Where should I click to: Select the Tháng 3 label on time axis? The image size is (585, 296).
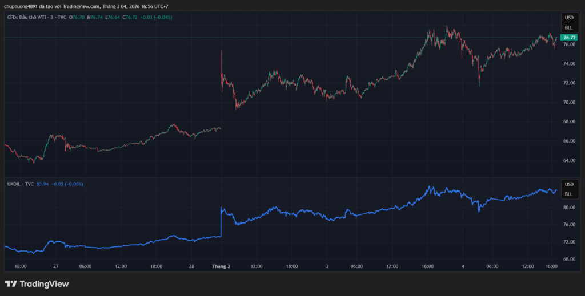click(221, 266)
